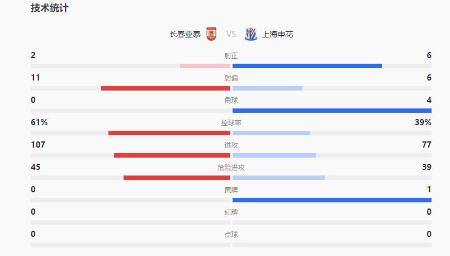Image resolution: width=450 pixels, height=256 pixels.
Task: Click the light blue 控球率 bar
Action: point(271,133)
